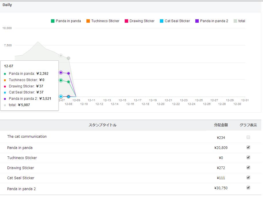Click the Panda in panda 2 legend label
Viewport: 263px width, 197px height.
214,21
